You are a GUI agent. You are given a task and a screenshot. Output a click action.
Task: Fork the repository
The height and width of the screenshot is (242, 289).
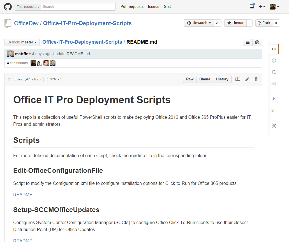coord(264,23)
